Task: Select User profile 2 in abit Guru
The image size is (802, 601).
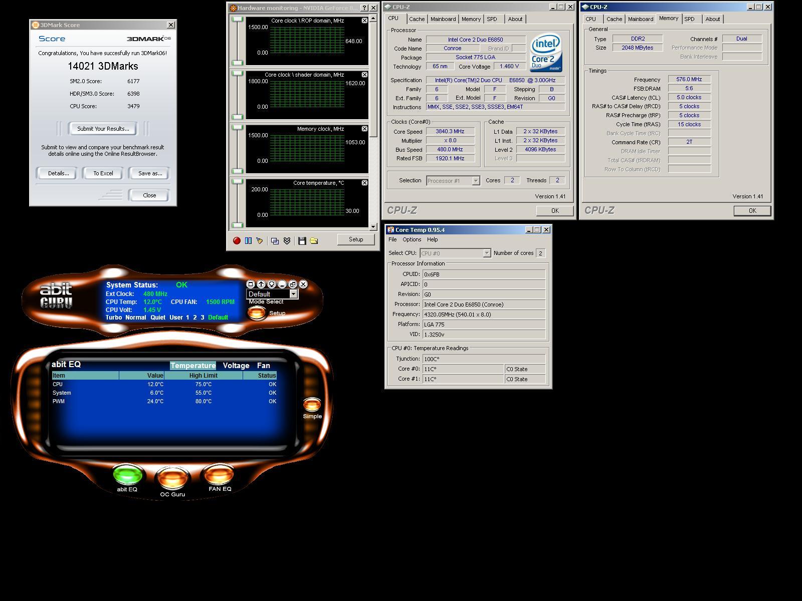Action: tap(195, 318)
